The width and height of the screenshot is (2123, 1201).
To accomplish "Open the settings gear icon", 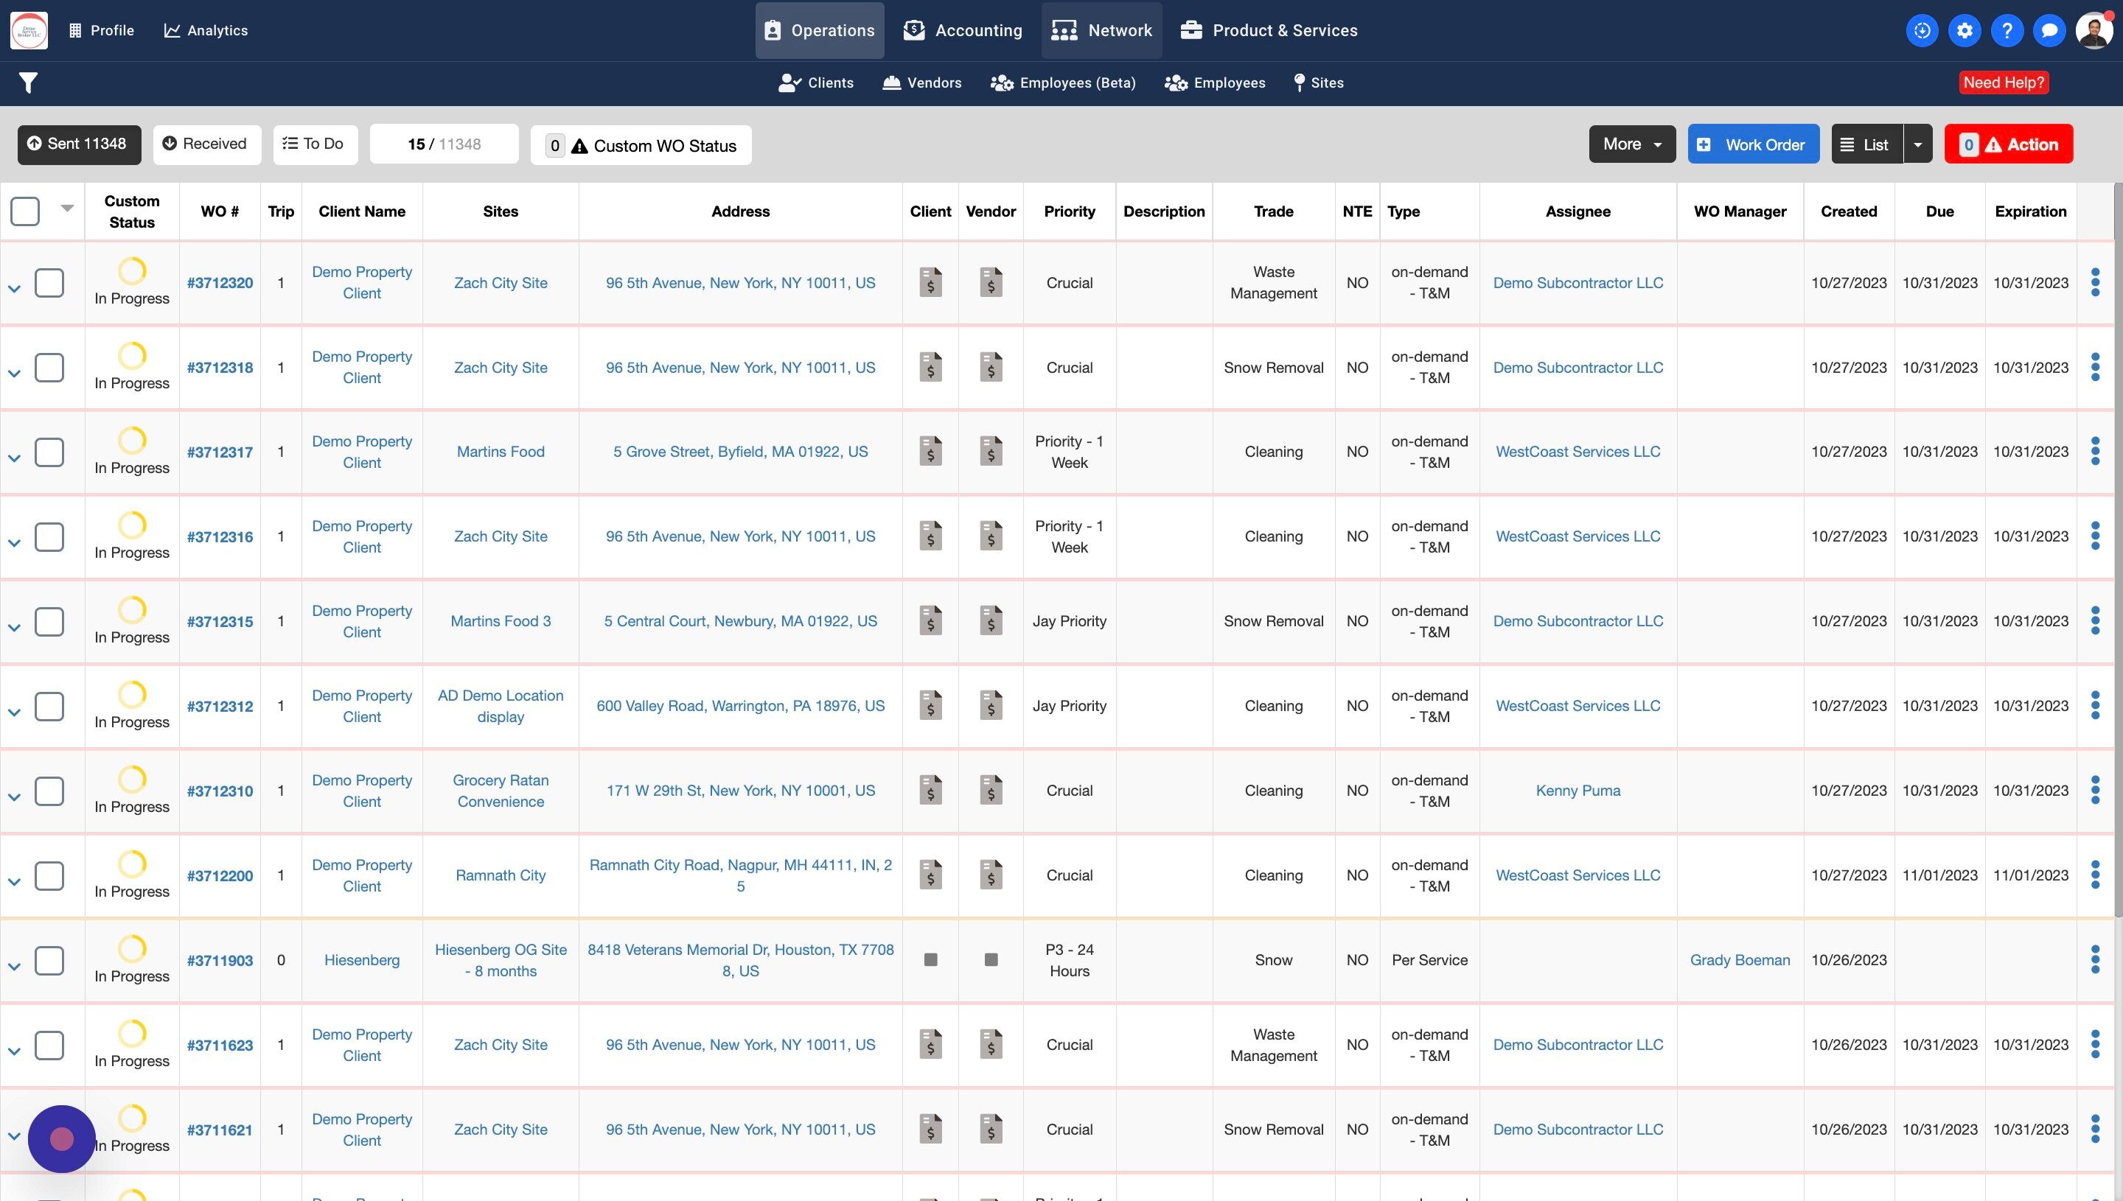I will point(1965,30).
